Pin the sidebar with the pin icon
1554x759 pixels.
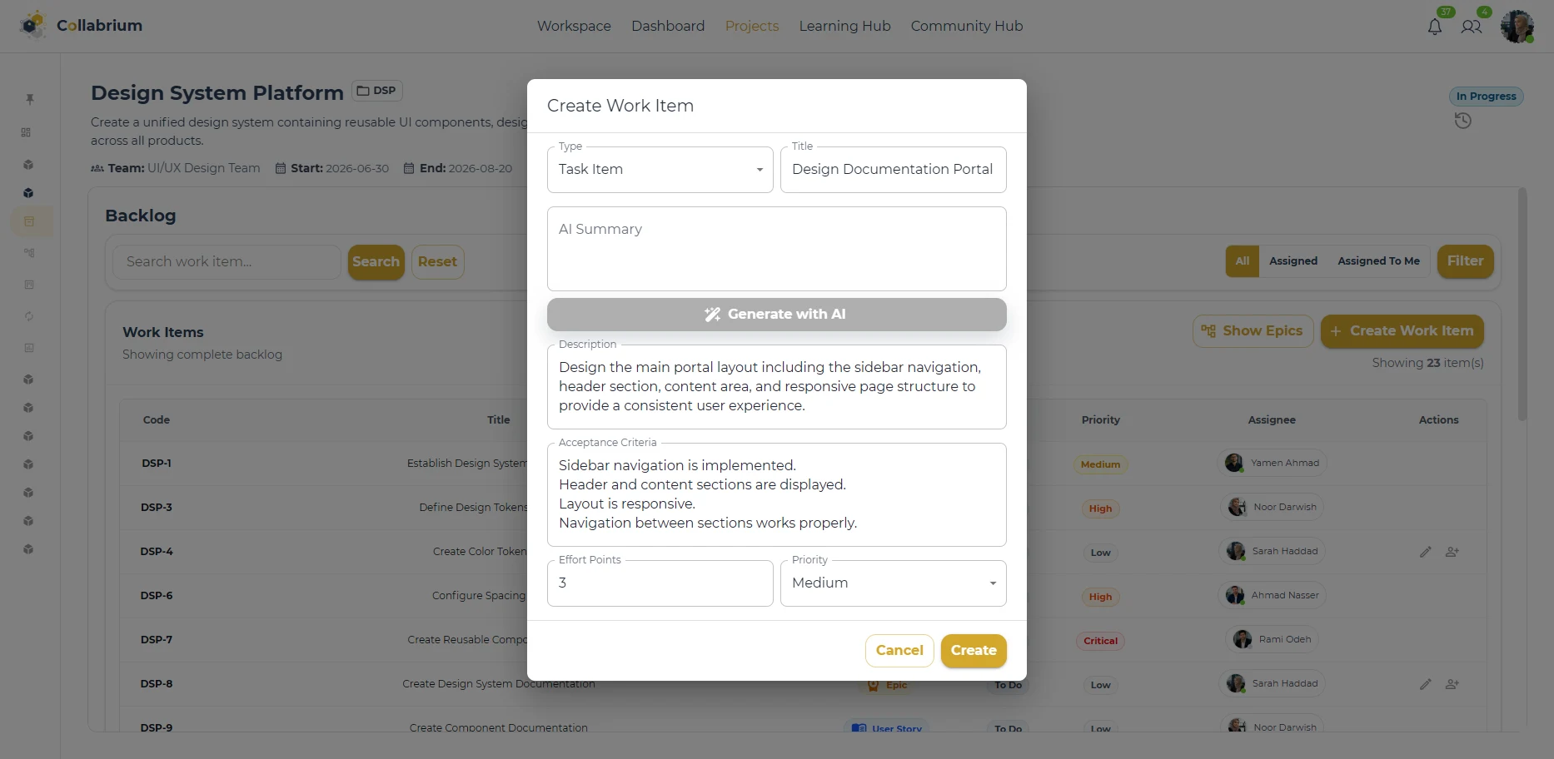(29, 99)
